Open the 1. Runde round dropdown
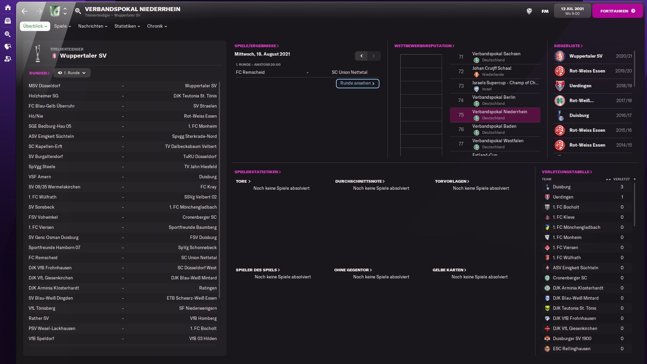 click(x=72, y=73)
